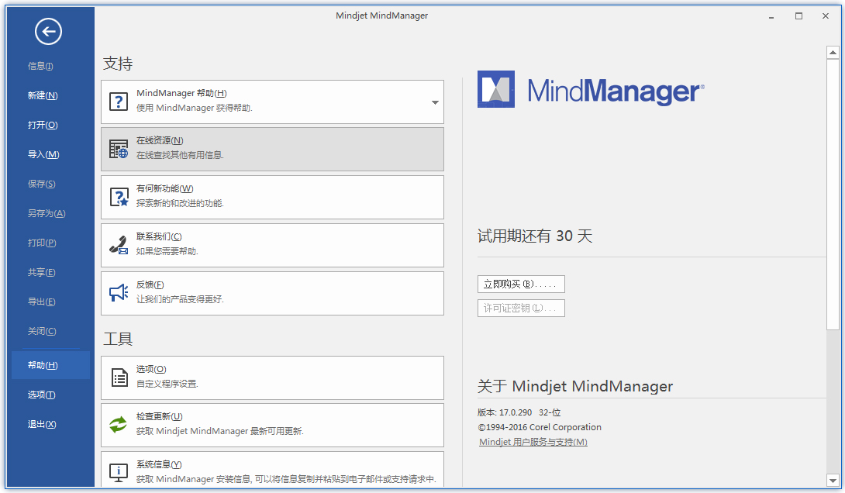Click 保存(S) in the sidebar

[x=42, y=184]
